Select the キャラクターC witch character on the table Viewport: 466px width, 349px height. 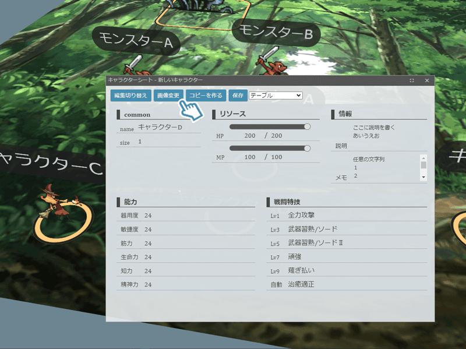[59, 202]
